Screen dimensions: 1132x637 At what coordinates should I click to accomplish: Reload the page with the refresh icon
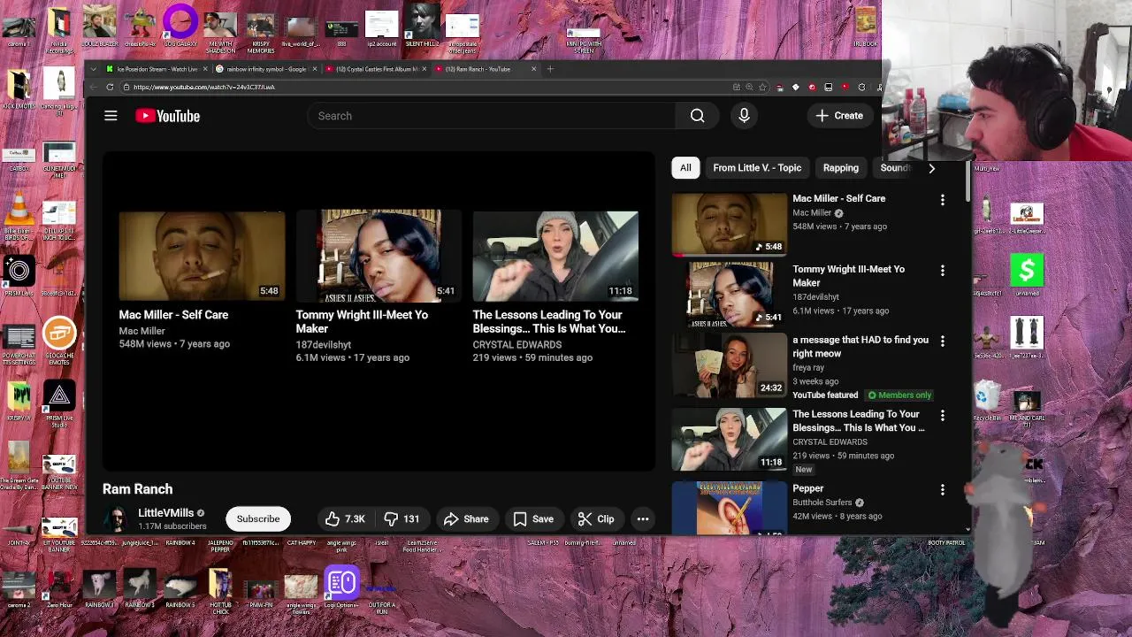pyautogui.click(x=110, y=88)
